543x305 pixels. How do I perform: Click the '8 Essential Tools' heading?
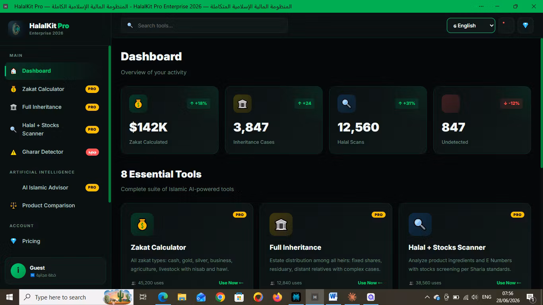pos(161,174)
